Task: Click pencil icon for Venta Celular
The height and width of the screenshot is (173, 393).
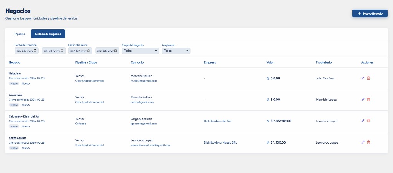Action: pyautogui.click(x=363, y=142)
